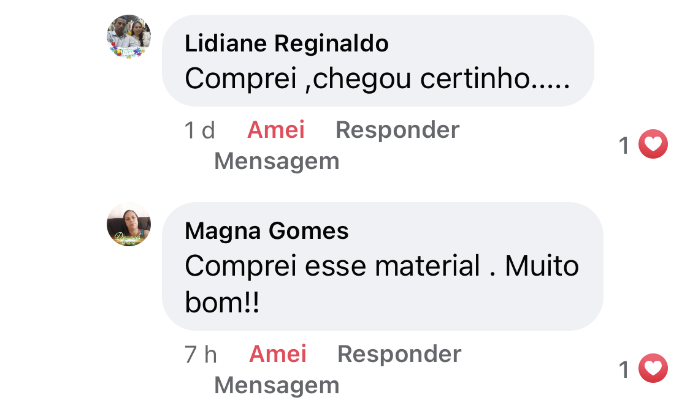Open Magna Gomes's profile picture

(x=129, y=224)
